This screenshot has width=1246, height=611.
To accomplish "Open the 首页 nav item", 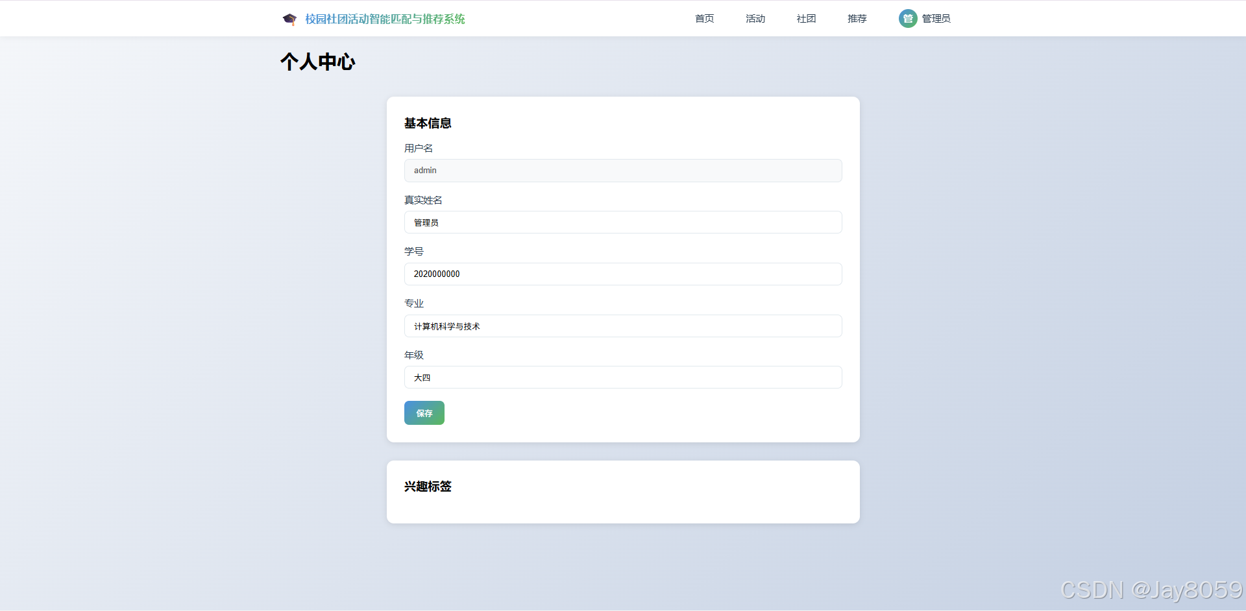I will pos(704,19).
